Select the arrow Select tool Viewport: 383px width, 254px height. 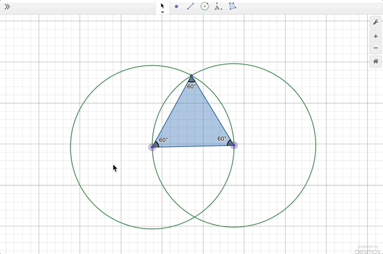pyautogui.click(x=162, y=6)
